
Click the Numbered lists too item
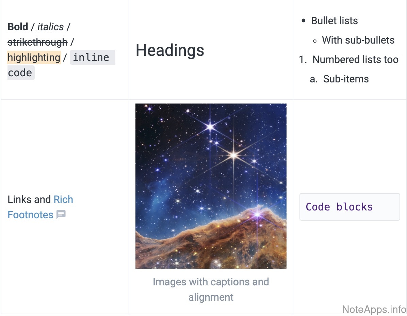355,60
